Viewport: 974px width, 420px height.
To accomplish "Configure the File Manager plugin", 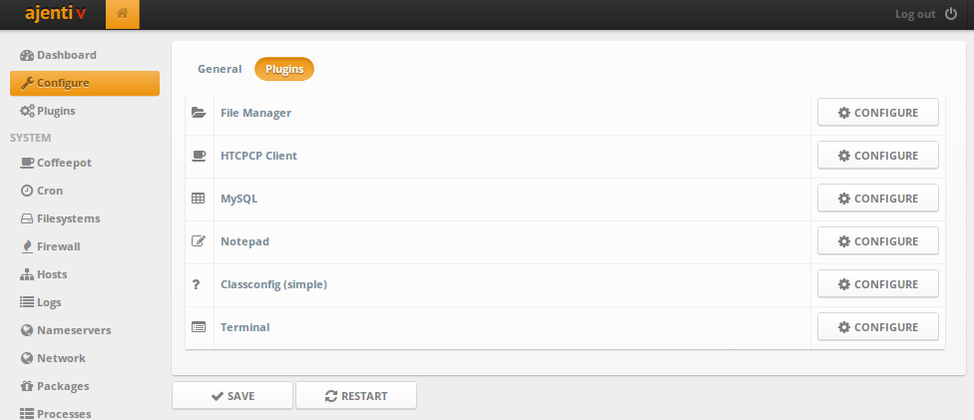I will pos(877,113).
